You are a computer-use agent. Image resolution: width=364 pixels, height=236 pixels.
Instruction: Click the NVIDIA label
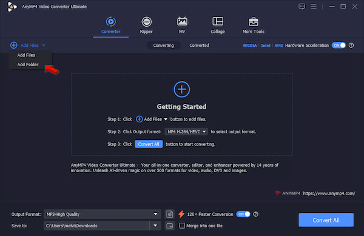[x=250, y=46]
